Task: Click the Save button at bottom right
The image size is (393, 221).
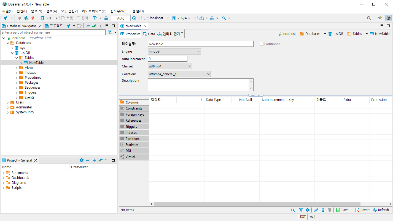Action: click(344, 210)
